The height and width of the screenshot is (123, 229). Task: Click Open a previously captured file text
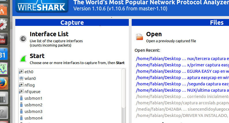coord(171,41)
